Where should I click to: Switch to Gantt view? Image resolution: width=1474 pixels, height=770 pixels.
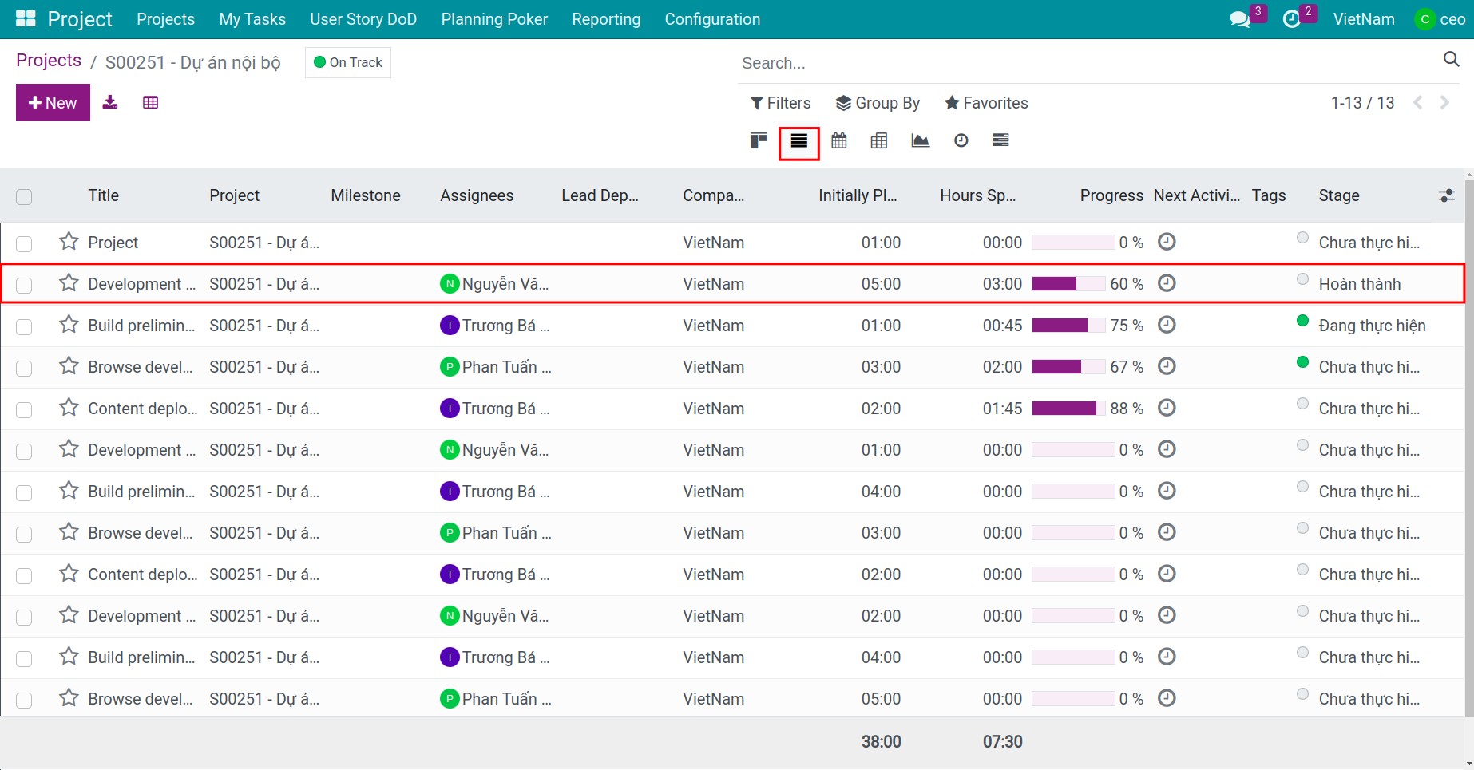1000,140
